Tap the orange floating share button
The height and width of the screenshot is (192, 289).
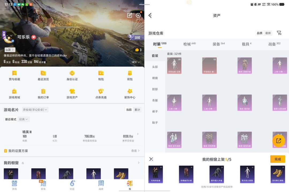(x=279, y=141)
